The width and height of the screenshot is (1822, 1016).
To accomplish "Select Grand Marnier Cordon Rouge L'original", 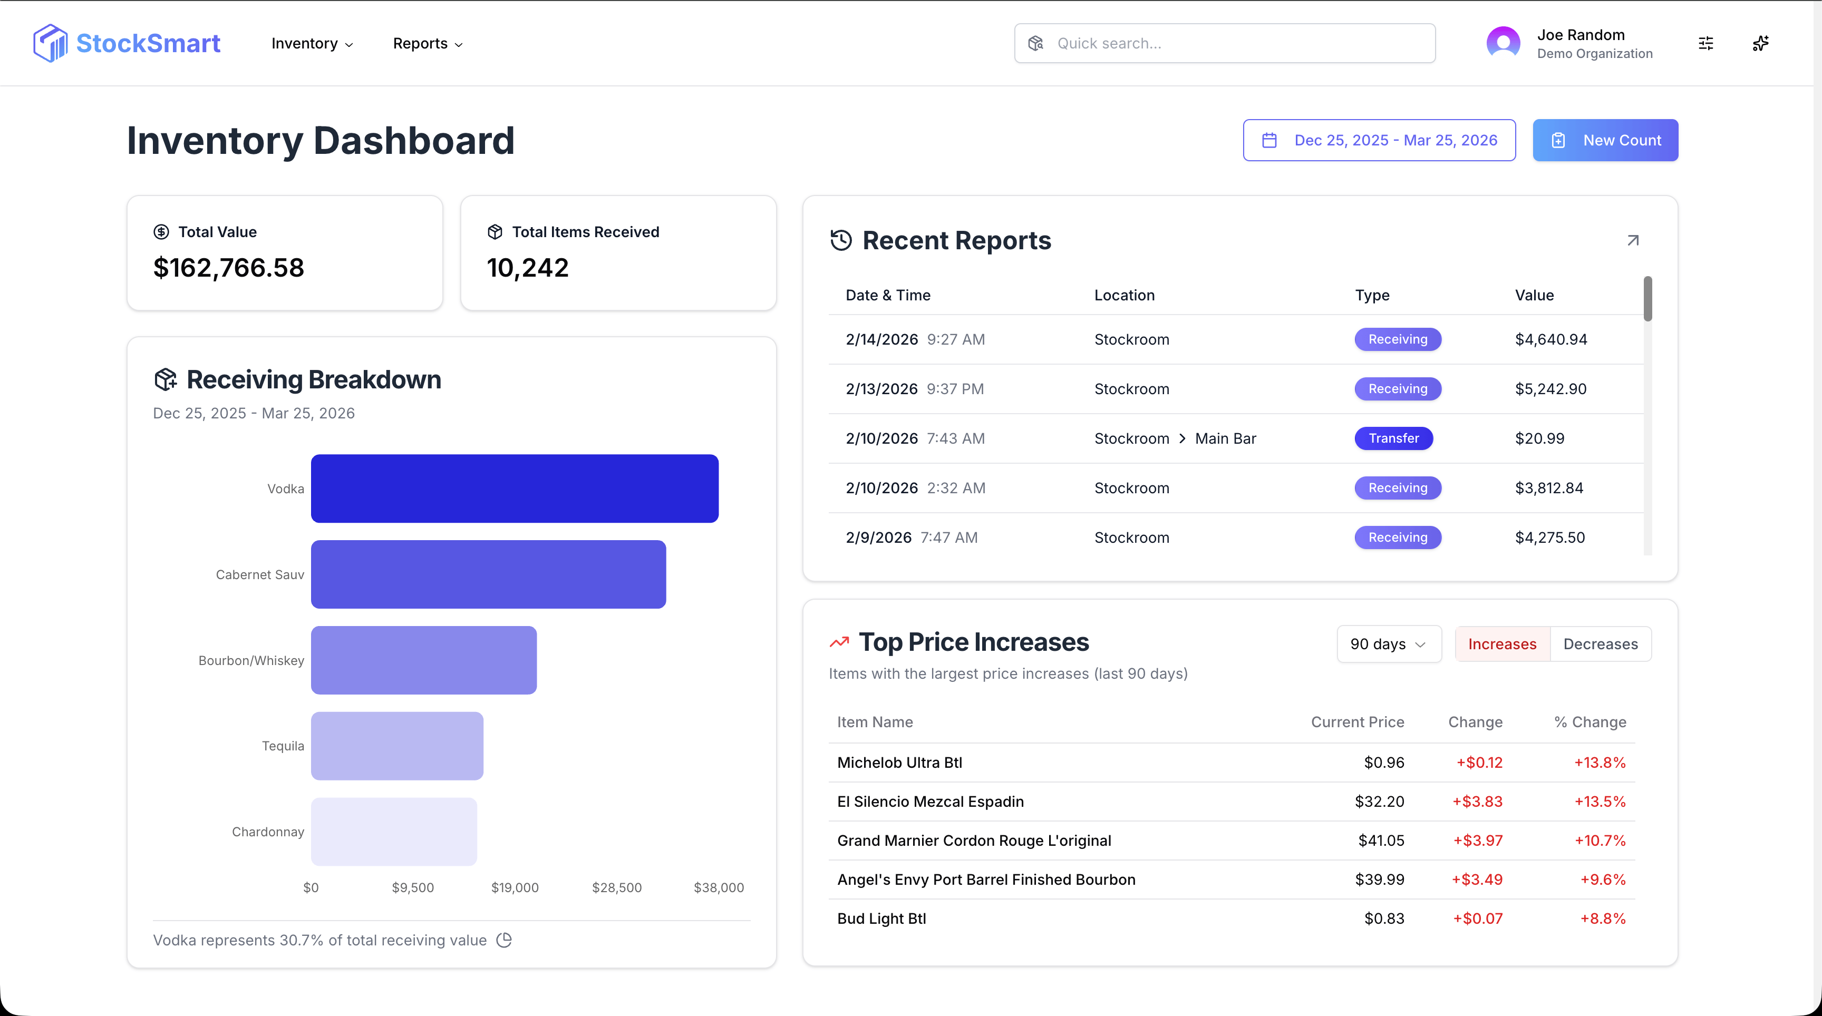I will pyautogui.click(x=1232, y=840).
